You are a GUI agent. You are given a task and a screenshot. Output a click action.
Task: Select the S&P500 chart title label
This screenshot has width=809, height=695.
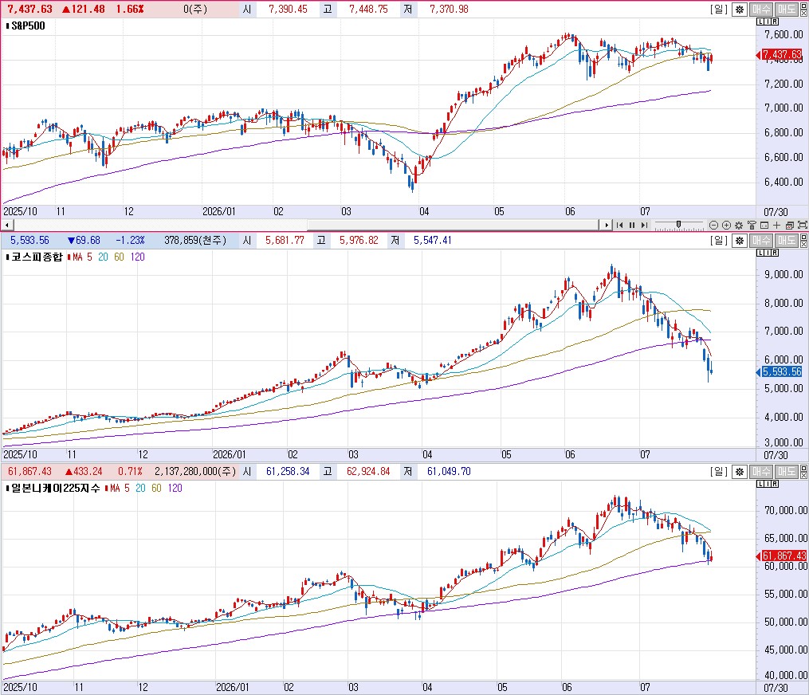[28, 26]
